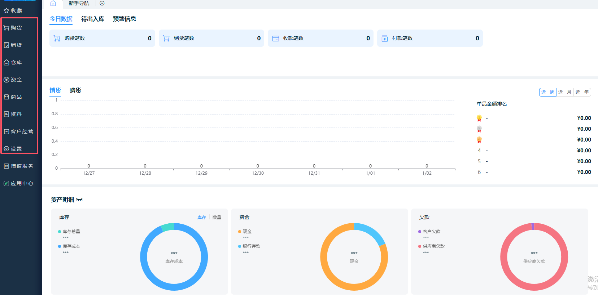Click the 增值服务 sidebar icon

click(x=6, y=166)
